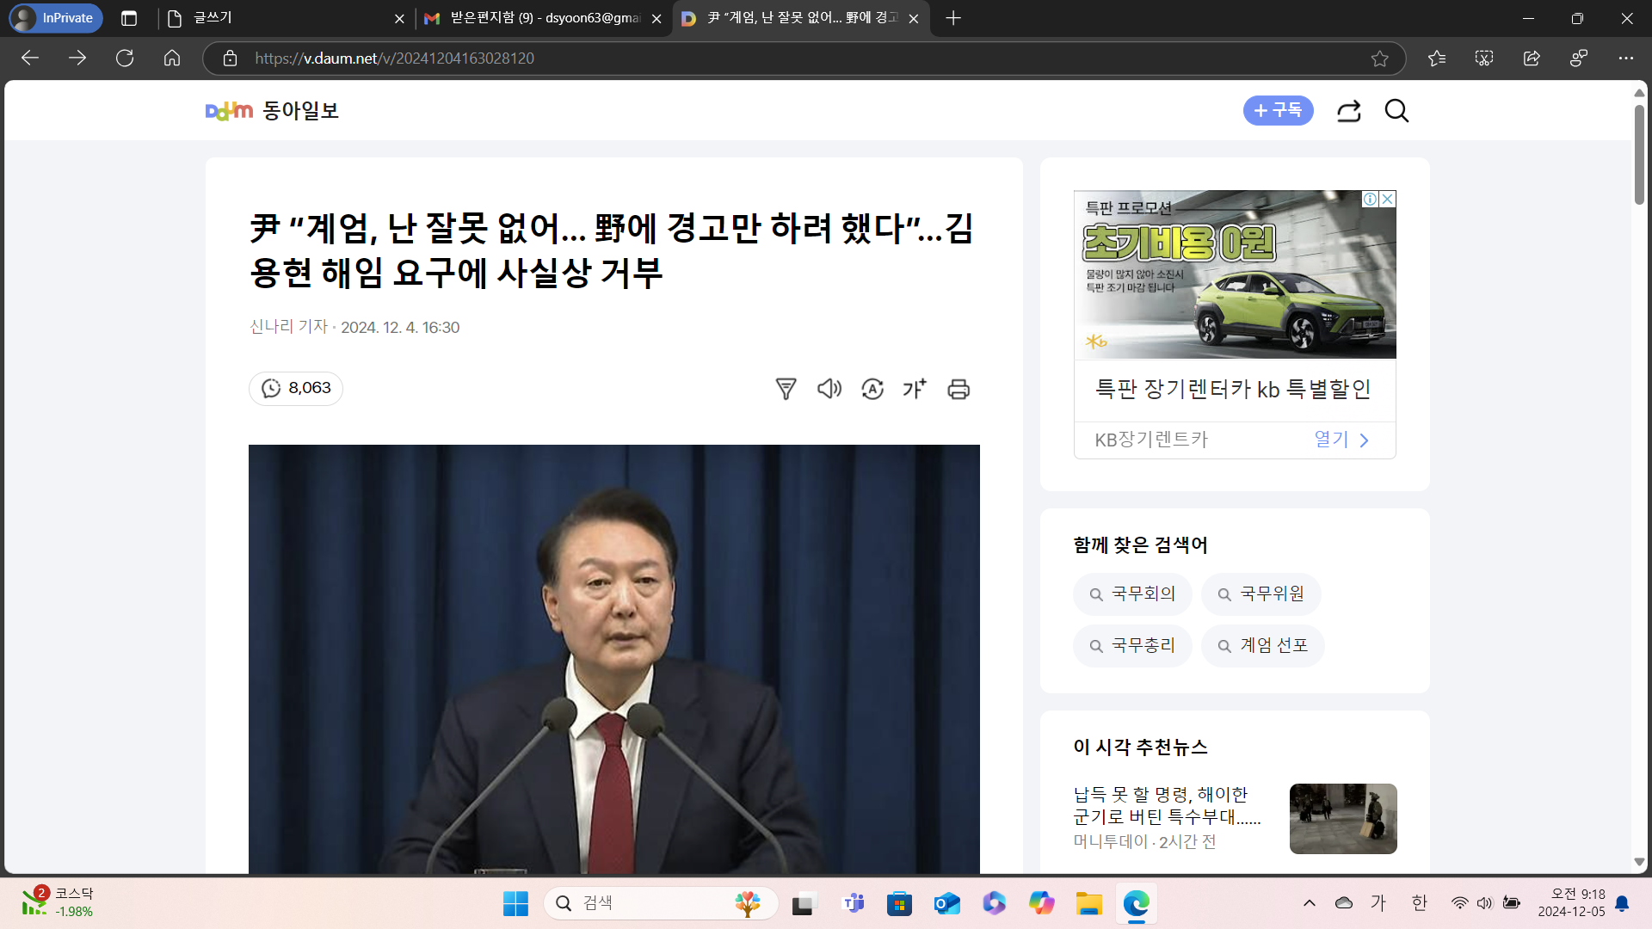Add page to favorites star icon
This screenshot has width=1652, height=929.
click(1380, 58)
